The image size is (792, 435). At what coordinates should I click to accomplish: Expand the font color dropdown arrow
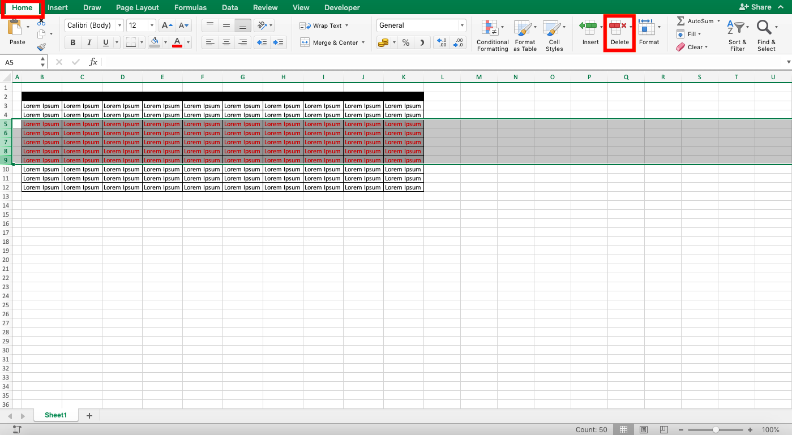click(187, 42)
